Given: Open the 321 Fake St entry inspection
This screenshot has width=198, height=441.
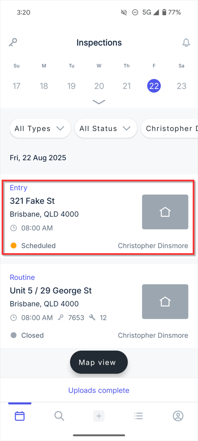Looking at the screenshot, I should [99, 217].
